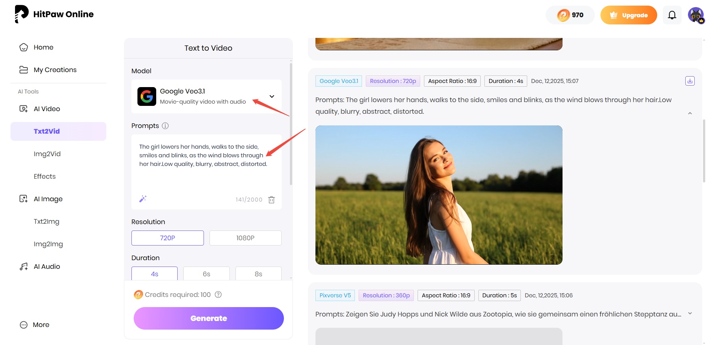
Task: Go to My Creations page
Action: (55, 70)
